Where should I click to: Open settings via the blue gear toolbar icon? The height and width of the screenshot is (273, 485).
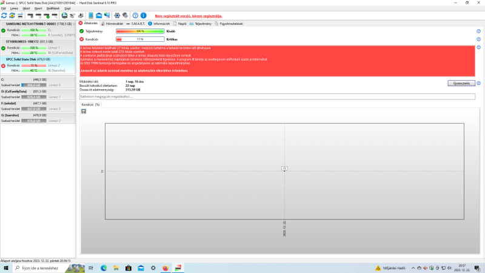point(117,16)
